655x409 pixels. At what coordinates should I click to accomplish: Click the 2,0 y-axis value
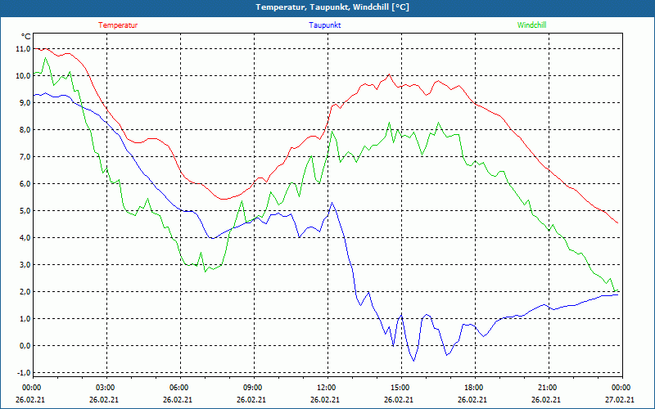(x=25, y=292)
